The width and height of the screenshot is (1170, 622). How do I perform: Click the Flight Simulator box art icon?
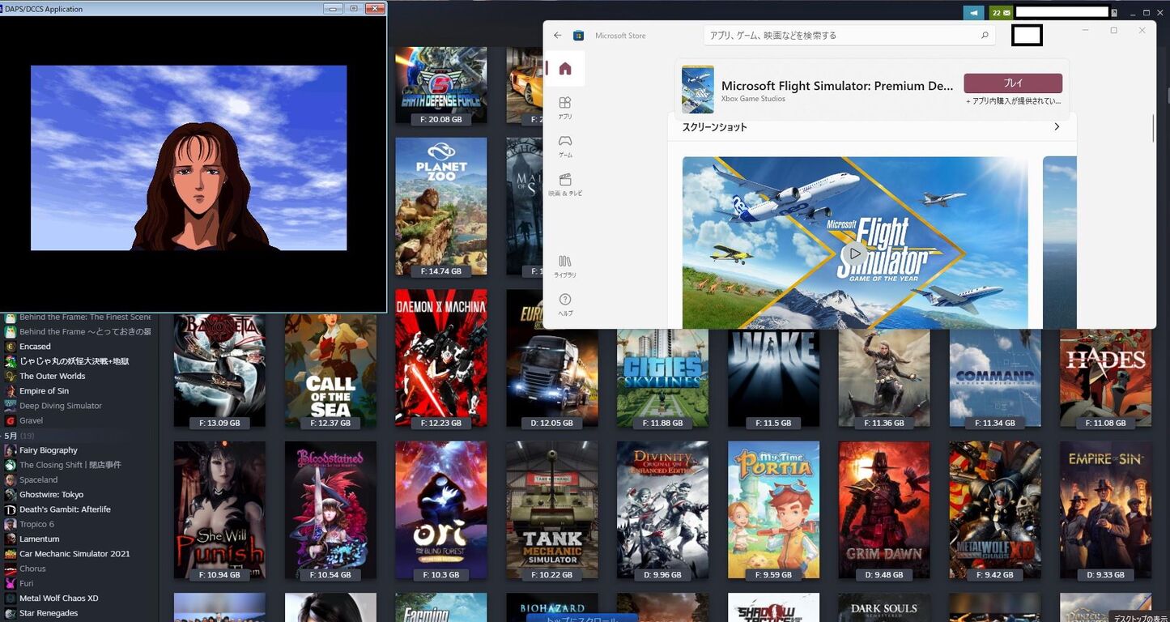[x=698, y=89]
